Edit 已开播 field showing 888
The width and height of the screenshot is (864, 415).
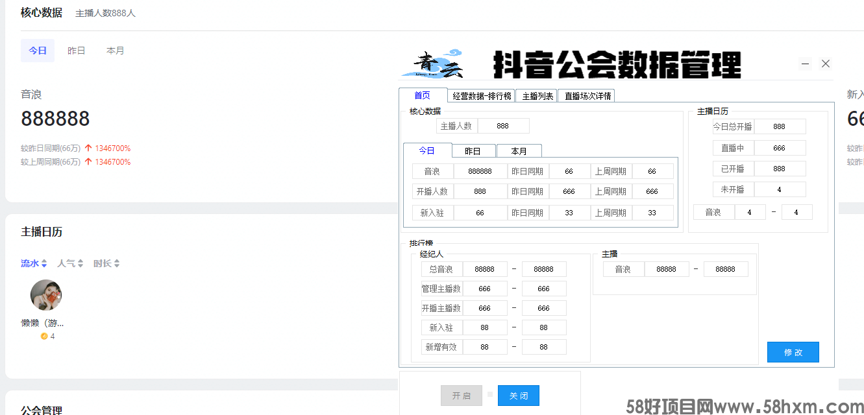780,169
